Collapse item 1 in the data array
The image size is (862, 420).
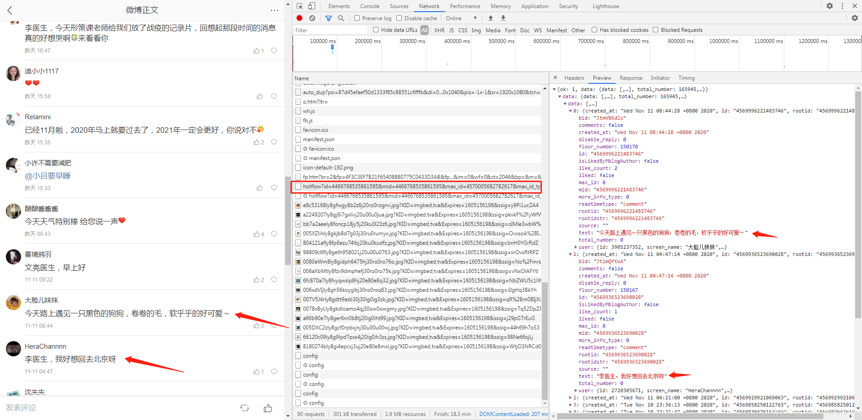[x=571, y=254]
